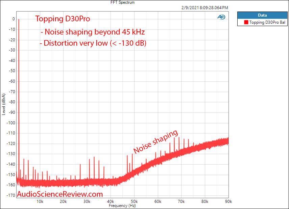Click the 40k tick on the frequency axis
The width and height of the screenshot is (289, 209).
click(x=111, y=202)
